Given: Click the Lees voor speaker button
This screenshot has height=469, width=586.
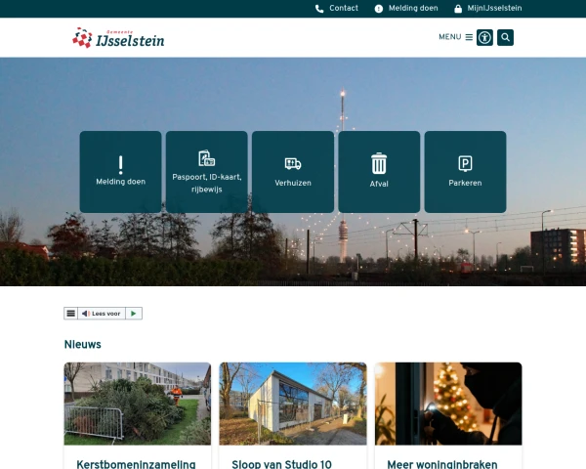Looking at the screenshot, I should [x=102, y=314].
